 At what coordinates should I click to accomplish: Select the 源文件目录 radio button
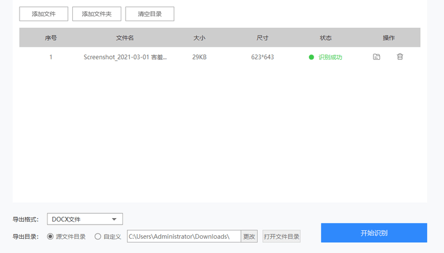pos(50,236)
